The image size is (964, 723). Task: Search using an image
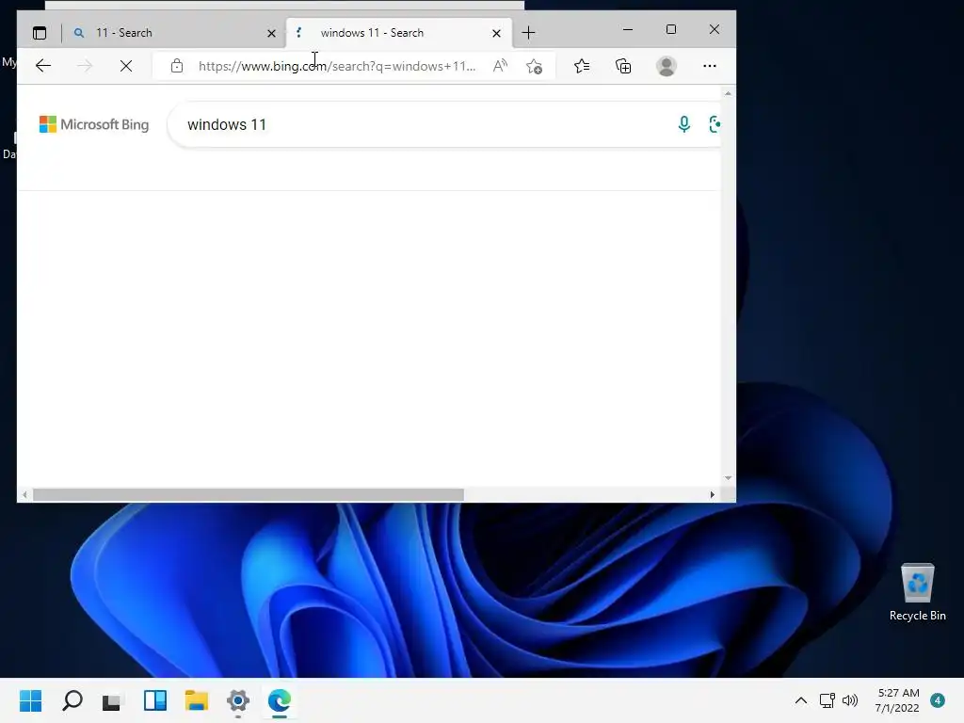[715, 124]
